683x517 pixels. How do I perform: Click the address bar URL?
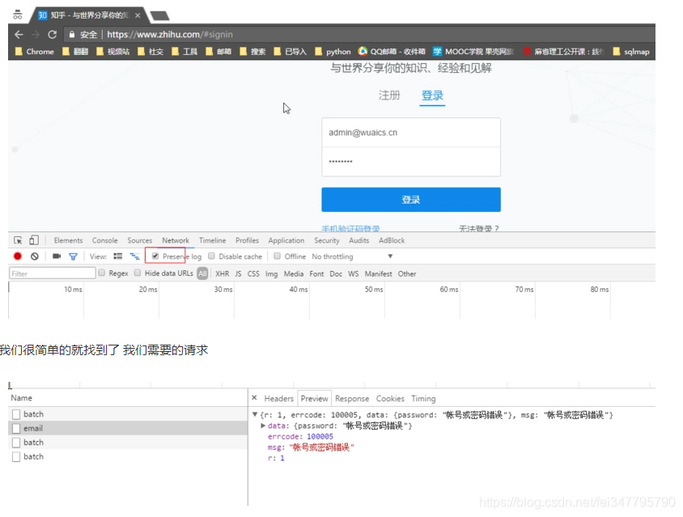[170, 35]
